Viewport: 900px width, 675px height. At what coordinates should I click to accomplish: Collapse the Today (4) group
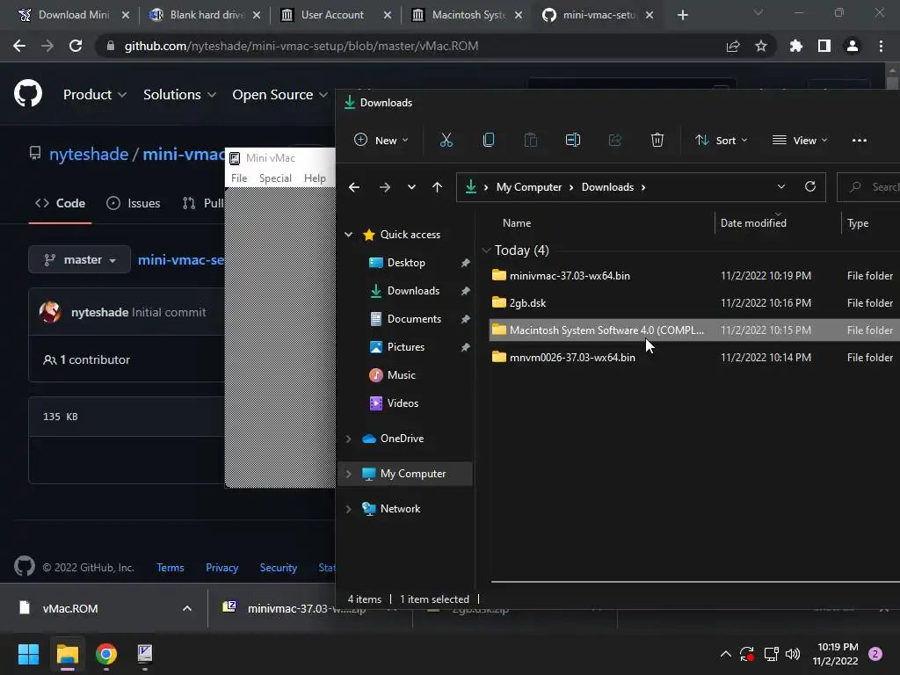486,250
